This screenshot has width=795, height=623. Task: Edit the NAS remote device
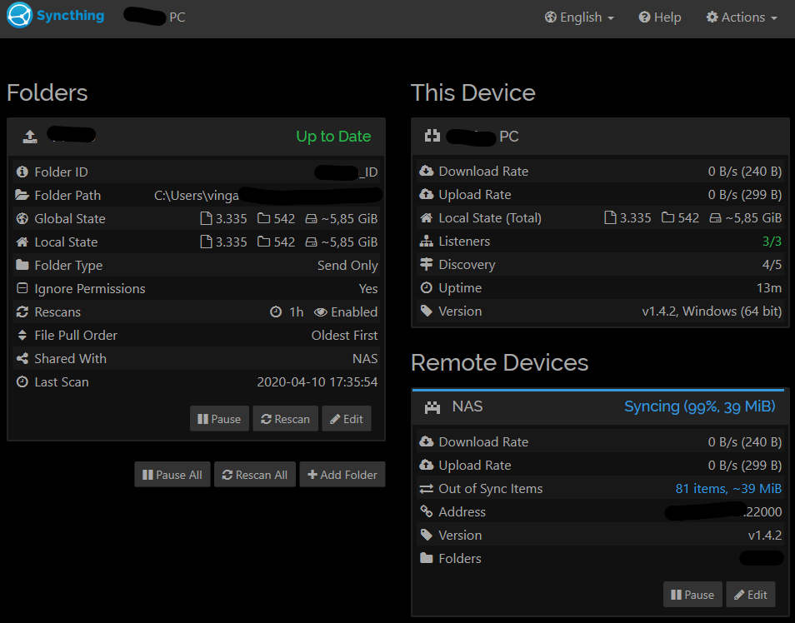pyautogui.click(x=750, y=594)
